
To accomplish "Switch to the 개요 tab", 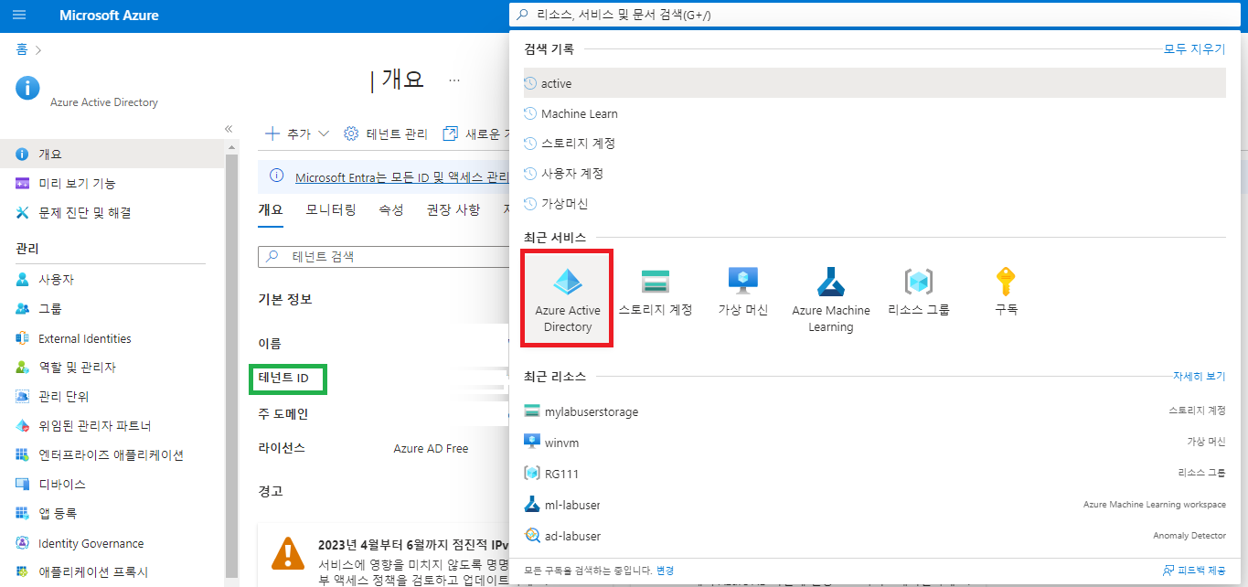I will pyautogui.click(x=271, y=209).
